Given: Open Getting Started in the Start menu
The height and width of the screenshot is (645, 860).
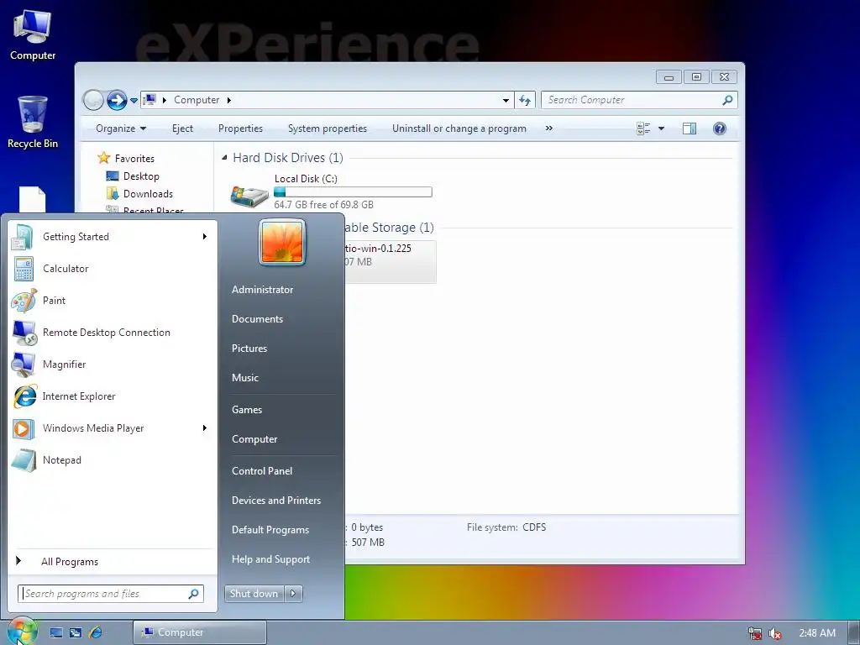Looking at the screenshot, I should (113, 237).
